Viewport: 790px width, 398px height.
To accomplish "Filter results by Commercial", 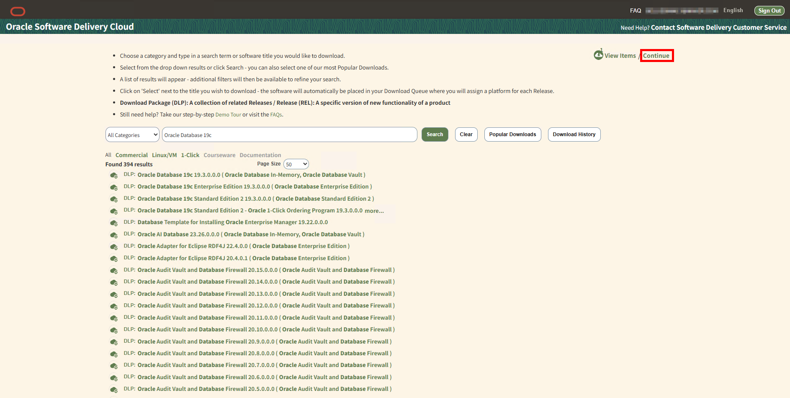I will click(131, 155).
